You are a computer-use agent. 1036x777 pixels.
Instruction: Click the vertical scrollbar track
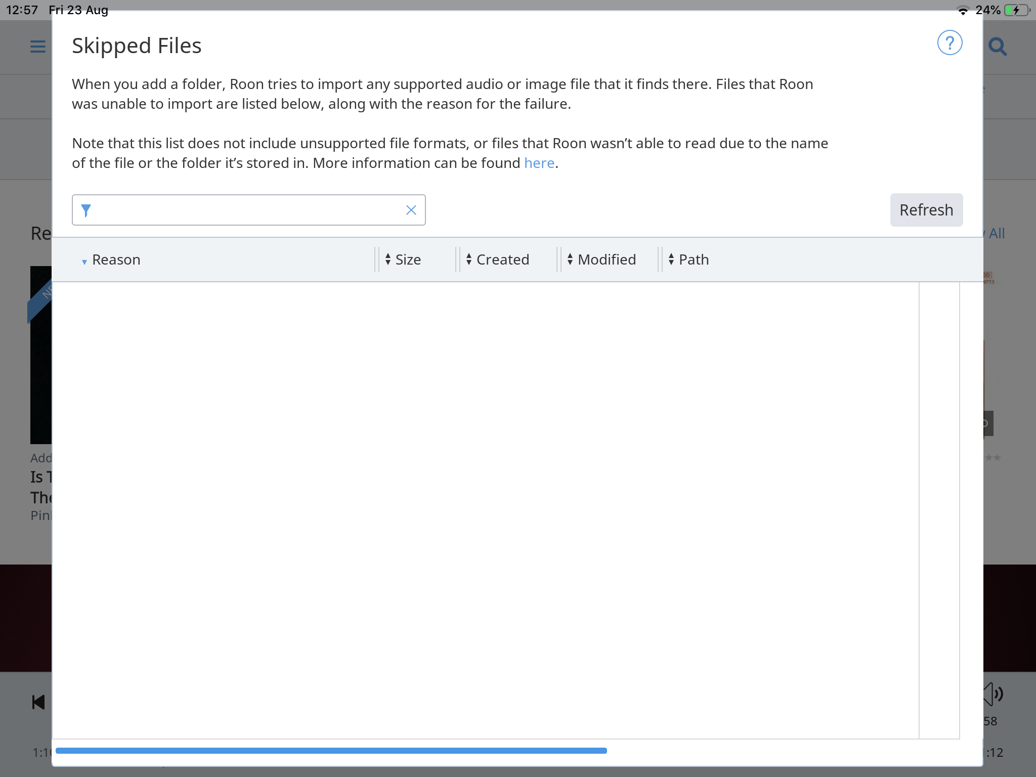coord(939,506)
